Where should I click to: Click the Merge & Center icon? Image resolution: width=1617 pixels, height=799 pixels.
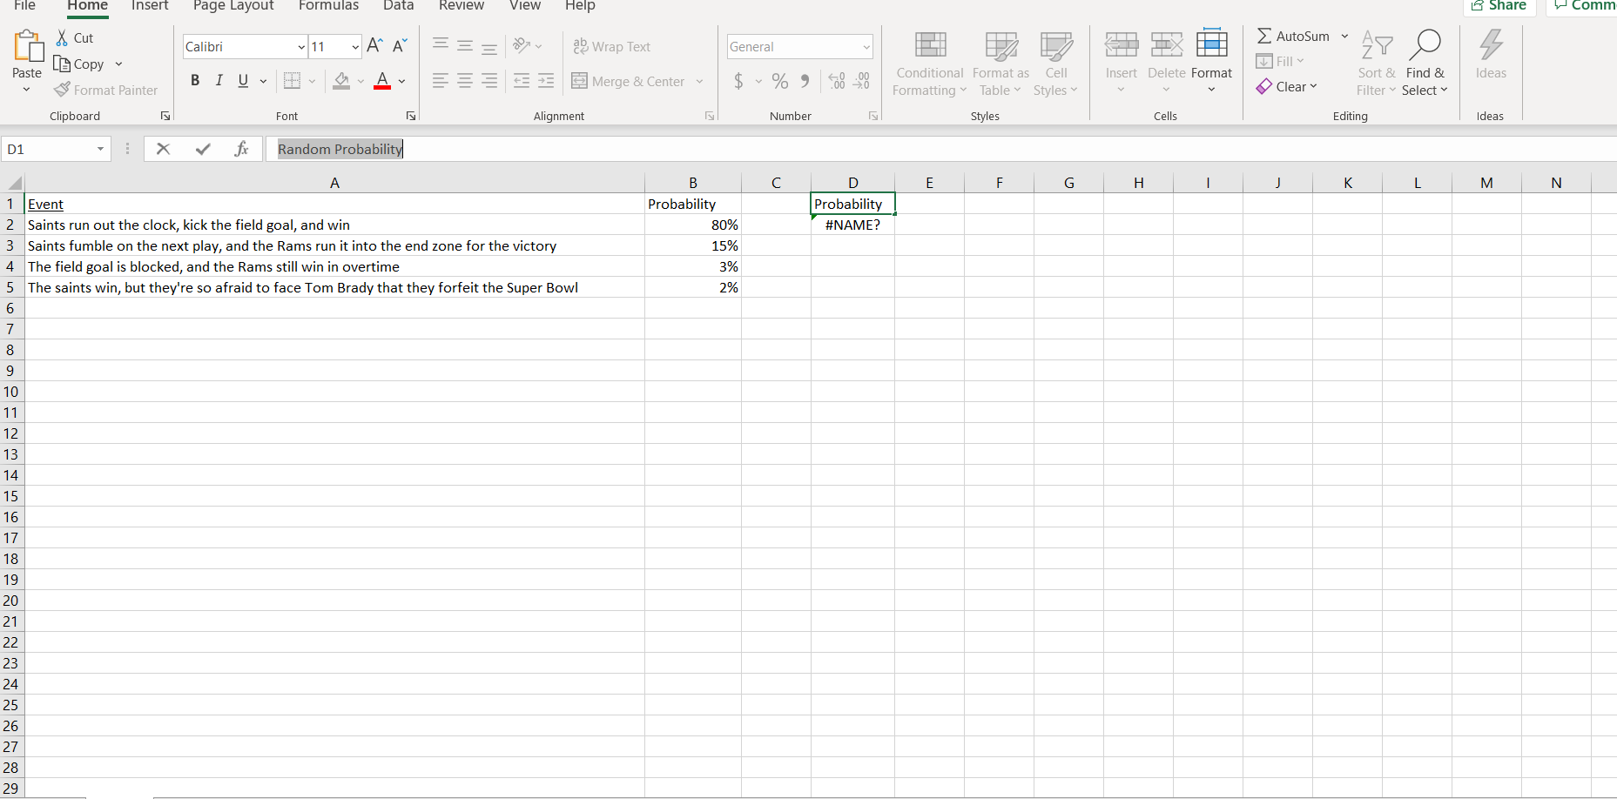click(580, 81)
